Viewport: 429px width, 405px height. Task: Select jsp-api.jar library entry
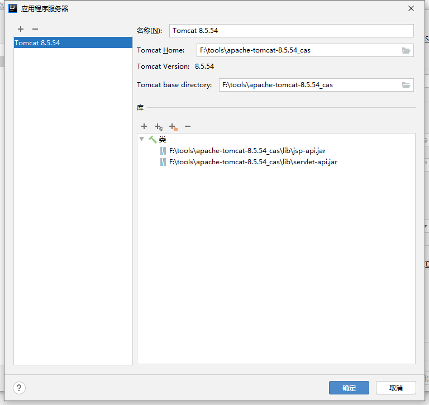pyautogui.click(x=247, y=151)
